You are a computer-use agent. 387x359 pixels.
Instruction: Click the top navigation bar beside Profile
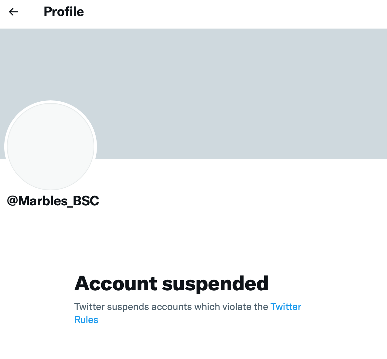tap(234, 14)
